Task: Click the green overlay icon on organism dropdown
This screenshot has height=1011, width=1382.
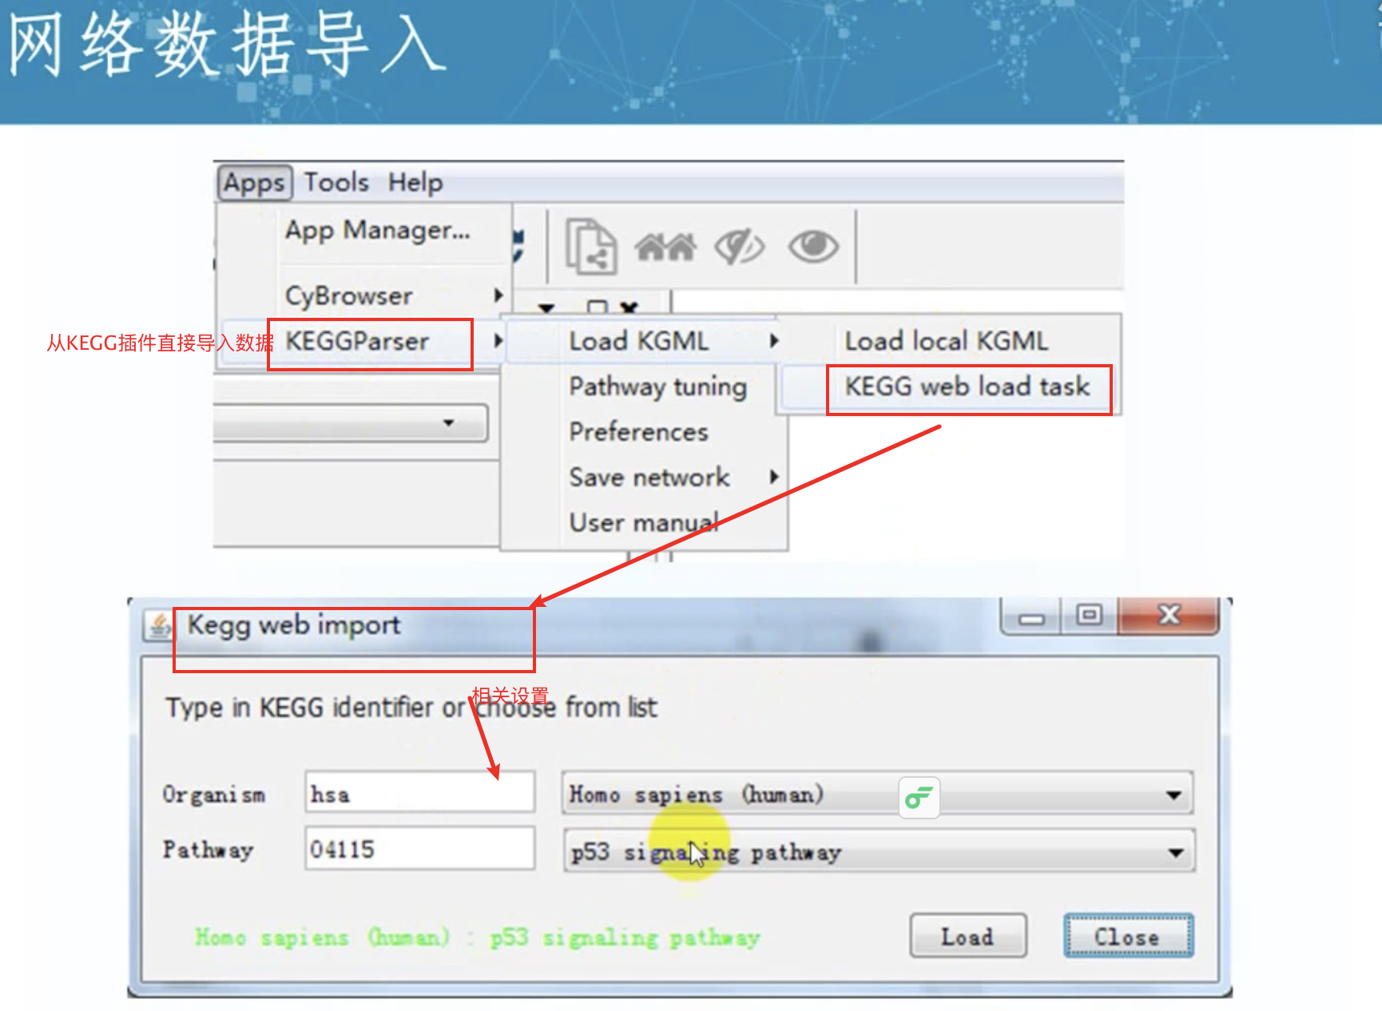Action: click(x=919, y=797)
